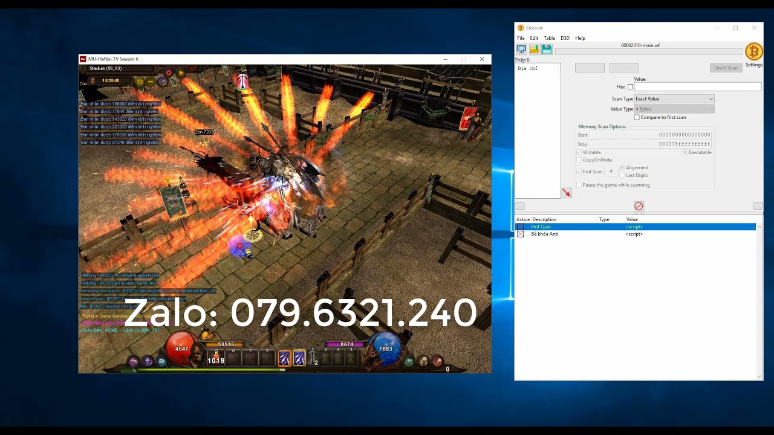The image size is (774, 435).
Task: Click the scan progress bar
Action: point(648,51)
